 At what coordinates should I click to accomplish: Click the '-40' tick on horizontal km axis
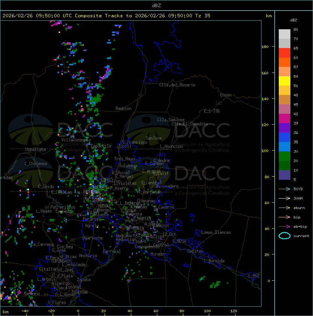click(25, 311)
